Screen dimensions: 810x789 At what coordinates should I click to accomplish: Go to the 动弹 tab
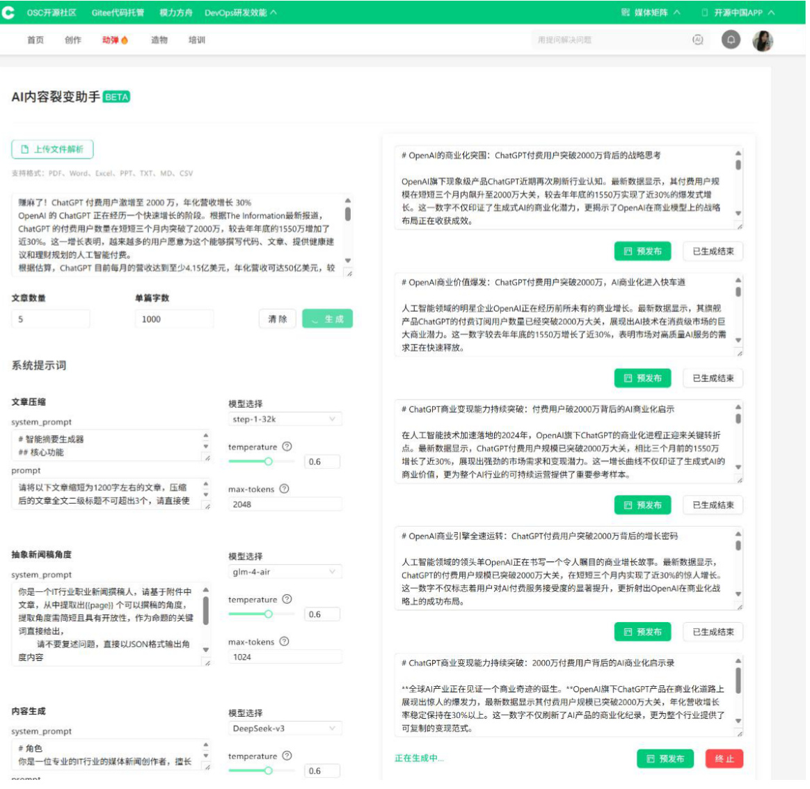coord(111,40)
